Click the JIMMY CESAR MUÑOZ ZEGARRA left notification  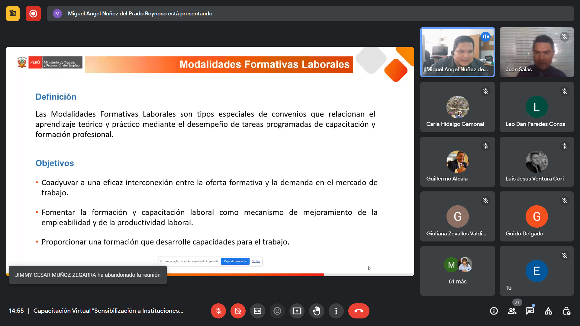pyautogui.click(x=88, y=275)
